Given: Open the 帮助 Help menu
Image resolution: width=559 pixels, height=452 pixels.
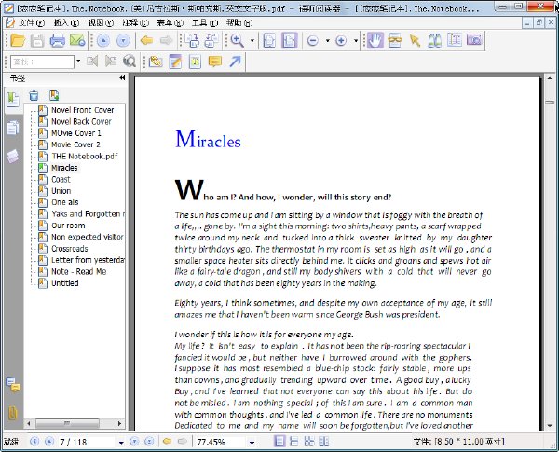Looking at the screenshot, I should (239, 23).
